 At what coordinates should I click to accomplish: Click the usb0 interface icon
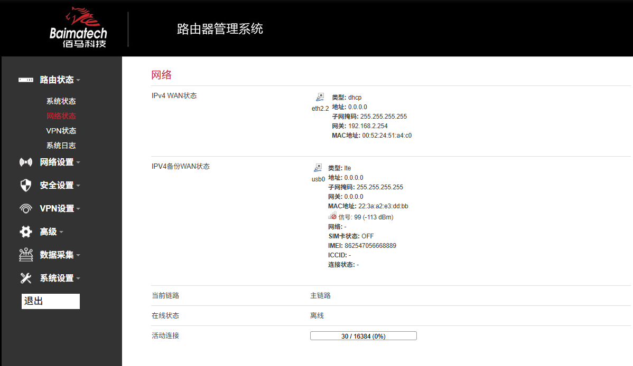pos(318,167)
